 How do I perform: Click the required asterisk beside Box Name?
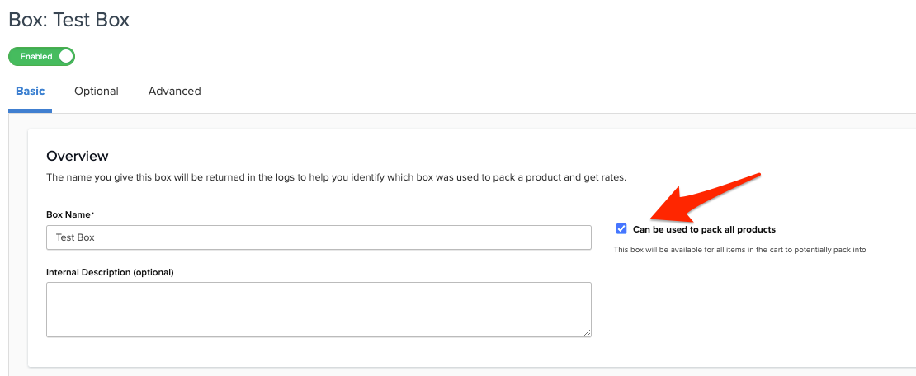(x=92, y=214)
